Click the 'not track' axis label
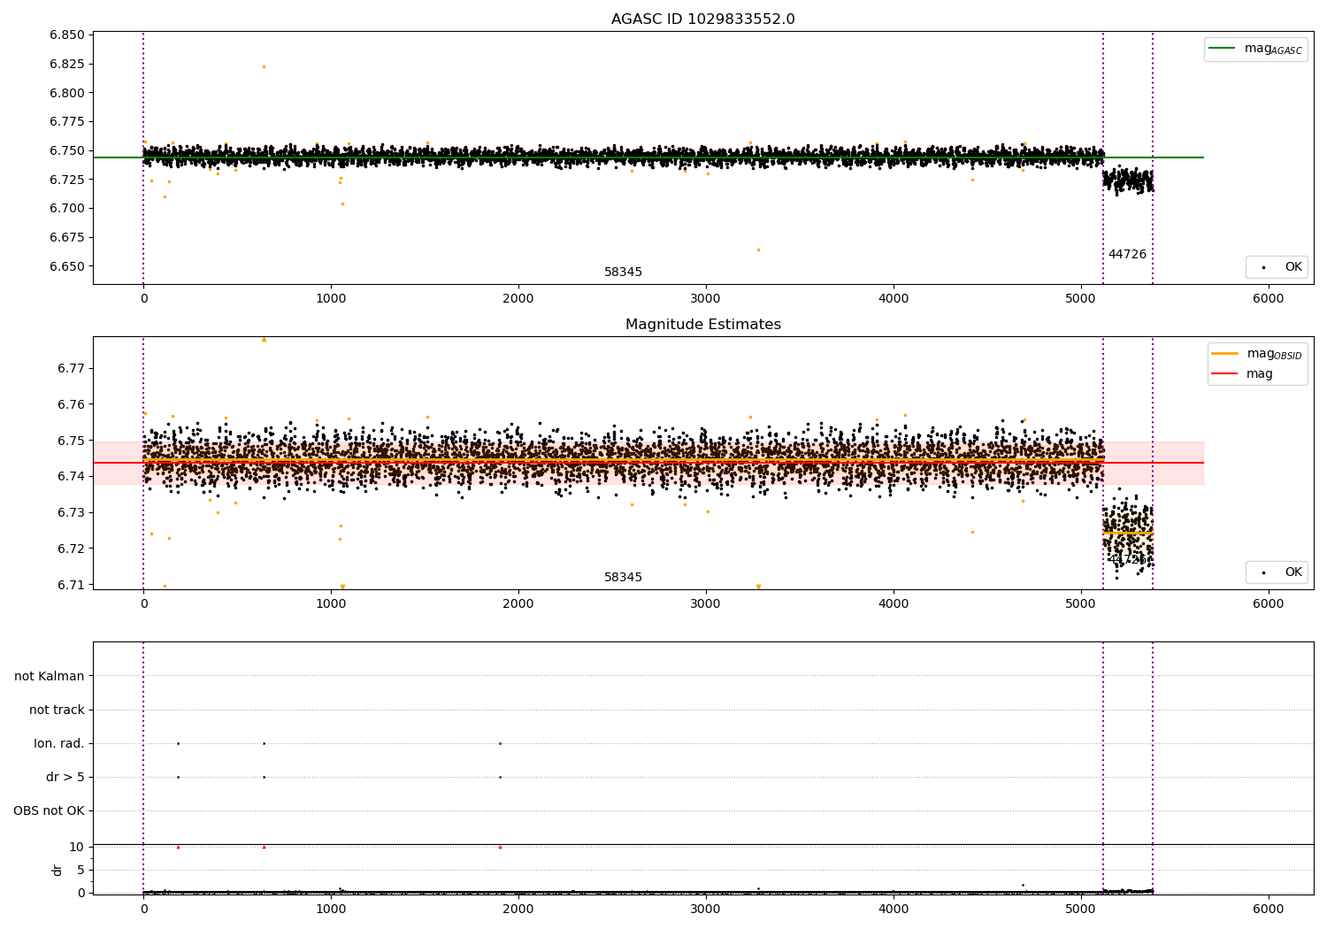Image resolution: width=1327 pixels, height=929 pixels. click(x=57, y=710)
